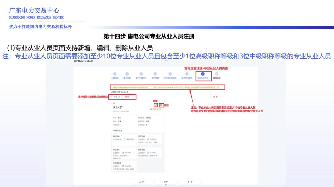This screenshot has width=334, height=187.
Task: Collapse the 附件信息 section
Action: pyautogui.click(x=113, y=131)
